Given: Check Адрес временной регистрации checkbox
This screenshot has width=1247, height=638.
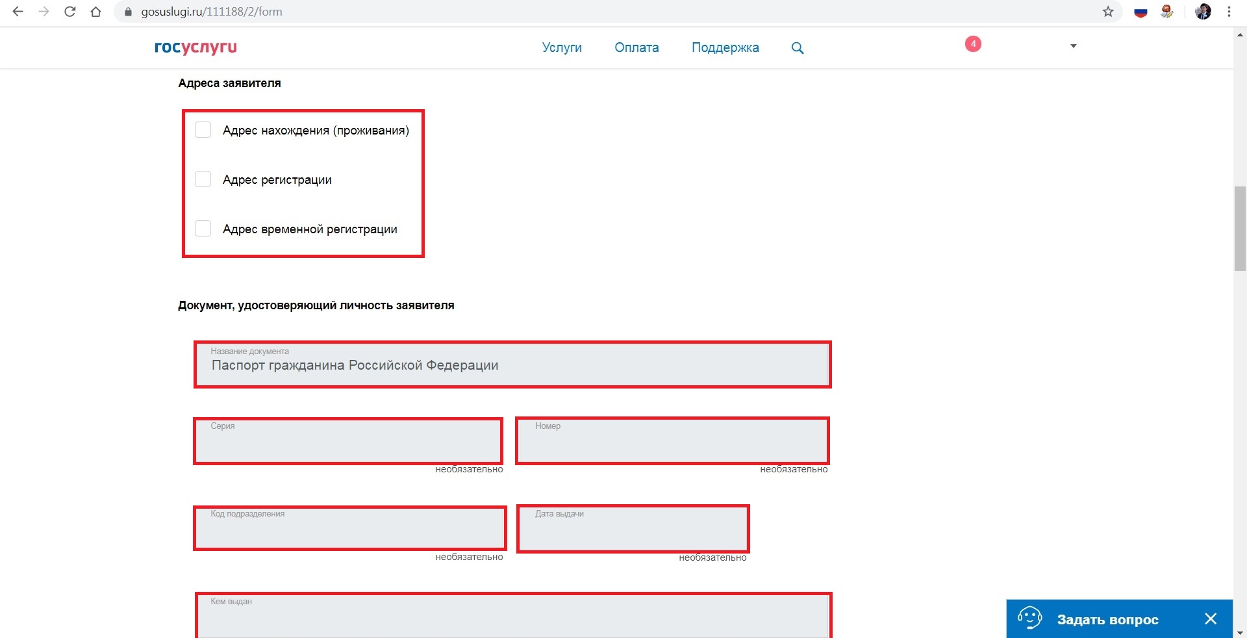Looking at the screenshot, I should click(203, 229).
